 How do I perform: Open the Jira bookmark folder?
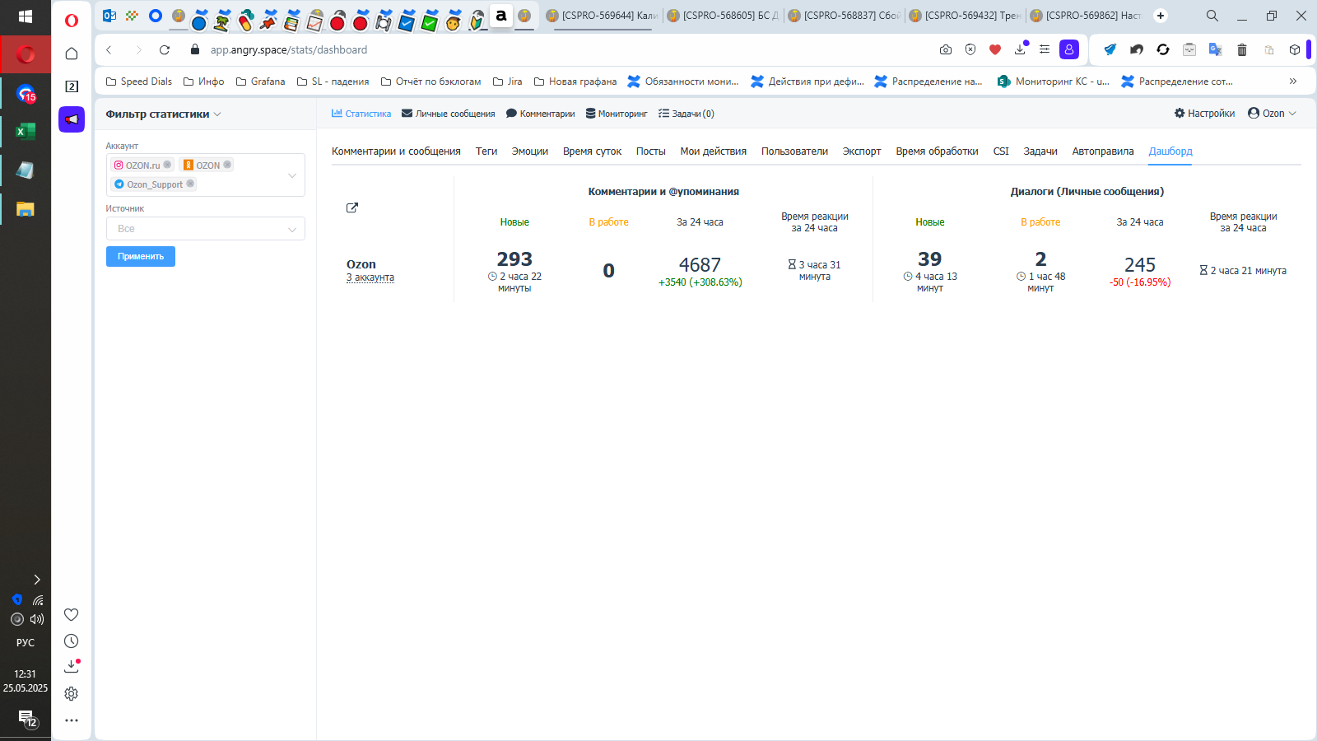click(507, 82)
